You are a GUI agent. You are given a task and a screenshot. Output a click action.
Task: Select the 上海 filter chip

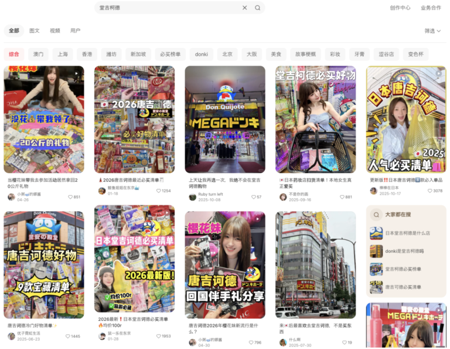pyautogui.click(x=63, y=54)
